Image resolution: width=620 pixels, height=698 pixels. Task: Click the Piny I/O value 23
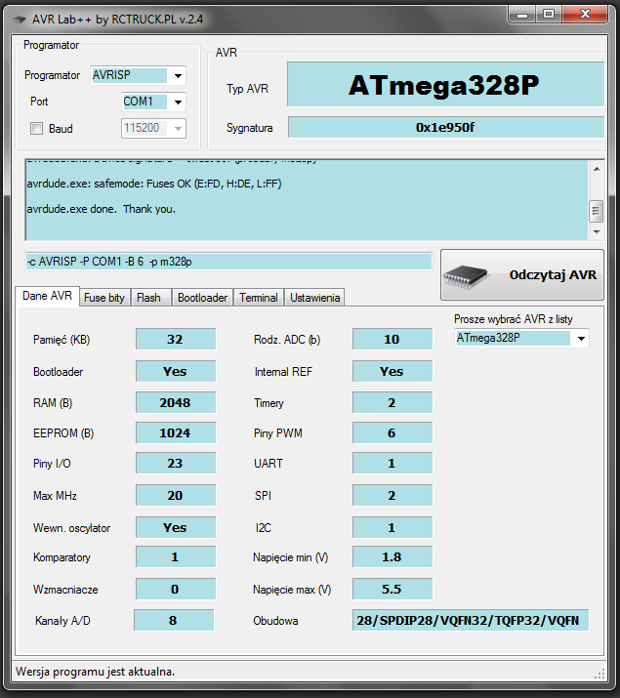(x=176, y=464)
